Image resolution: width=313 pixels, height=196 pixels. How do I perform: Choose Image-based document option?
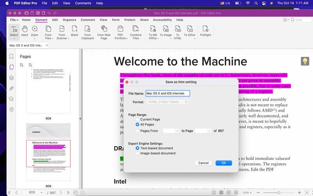click(137, 153)
